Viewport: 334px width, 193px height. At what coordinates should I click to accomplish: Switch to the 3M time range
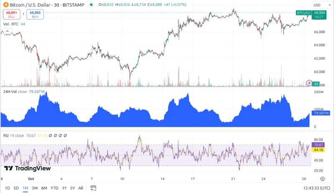click(35, 188)
